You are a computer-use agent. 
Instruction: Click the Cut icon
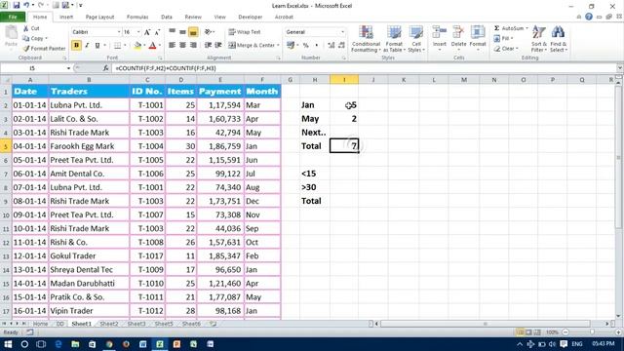click(x=31, y=28)
